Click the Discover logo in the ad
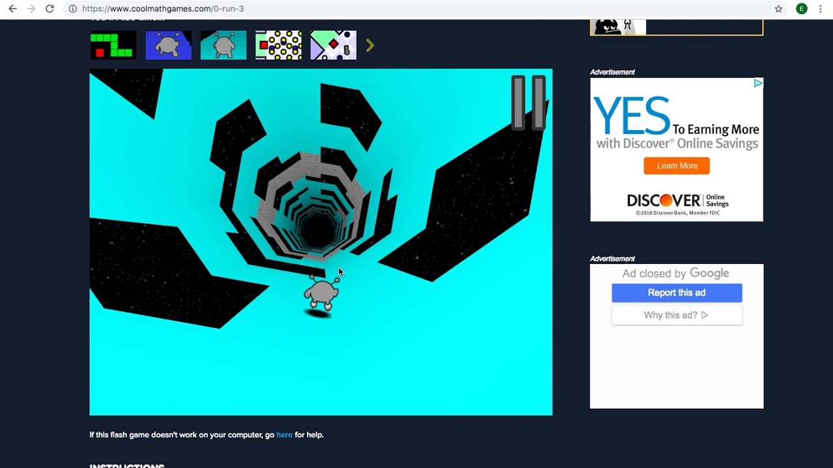 tap(677, 201)
